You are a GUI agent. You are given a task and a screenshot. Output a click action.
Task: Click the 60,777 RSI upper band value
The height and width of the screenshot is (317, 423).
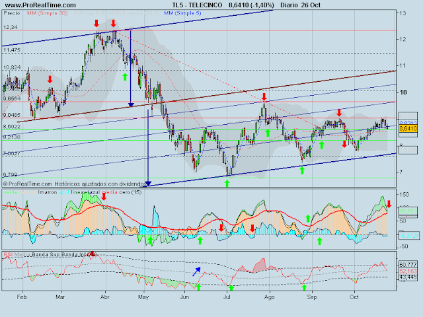[408, 264]
